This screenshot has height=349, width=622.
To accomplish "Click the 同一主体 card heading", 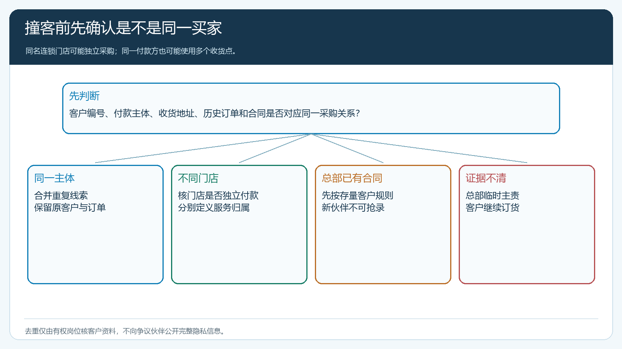I will (54, 178).
